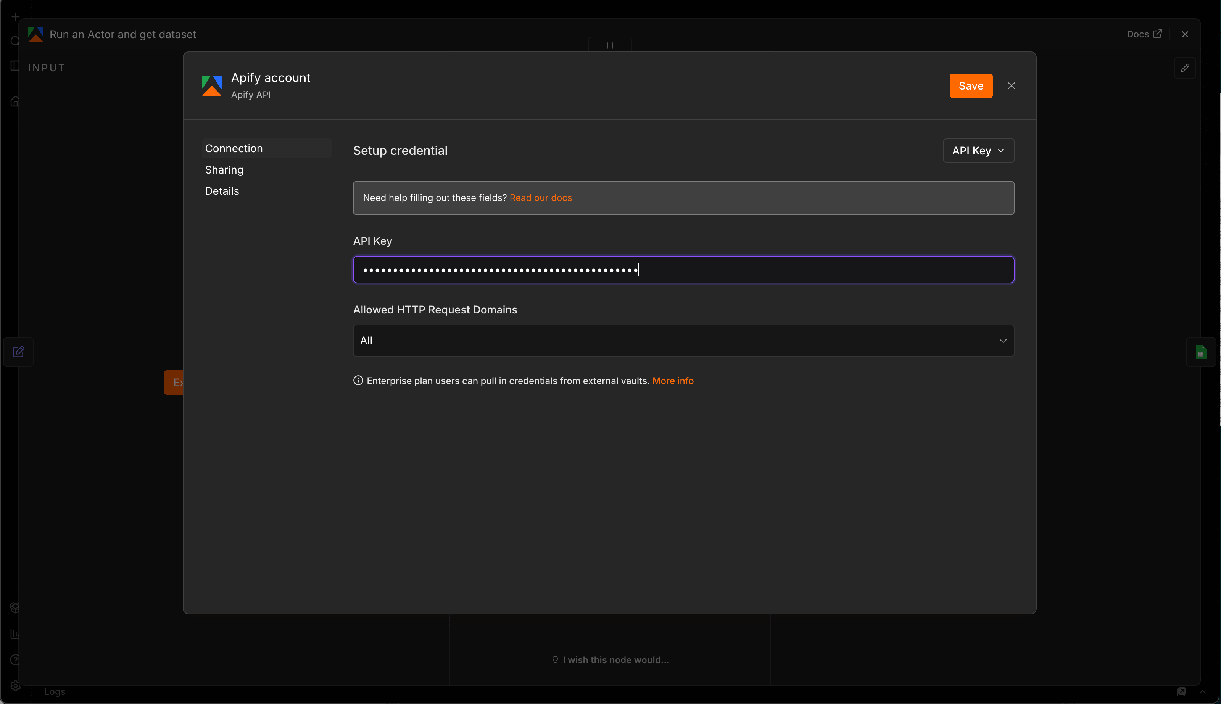Click the API Key field label
Viewport: 1221px width, 704px height.
point(372,241)
